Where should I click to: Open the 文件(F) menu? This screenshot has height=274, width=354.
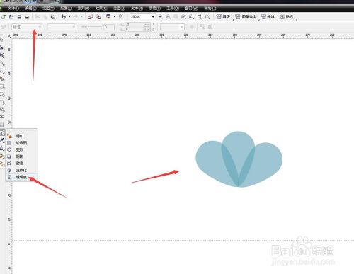[13, 8]
